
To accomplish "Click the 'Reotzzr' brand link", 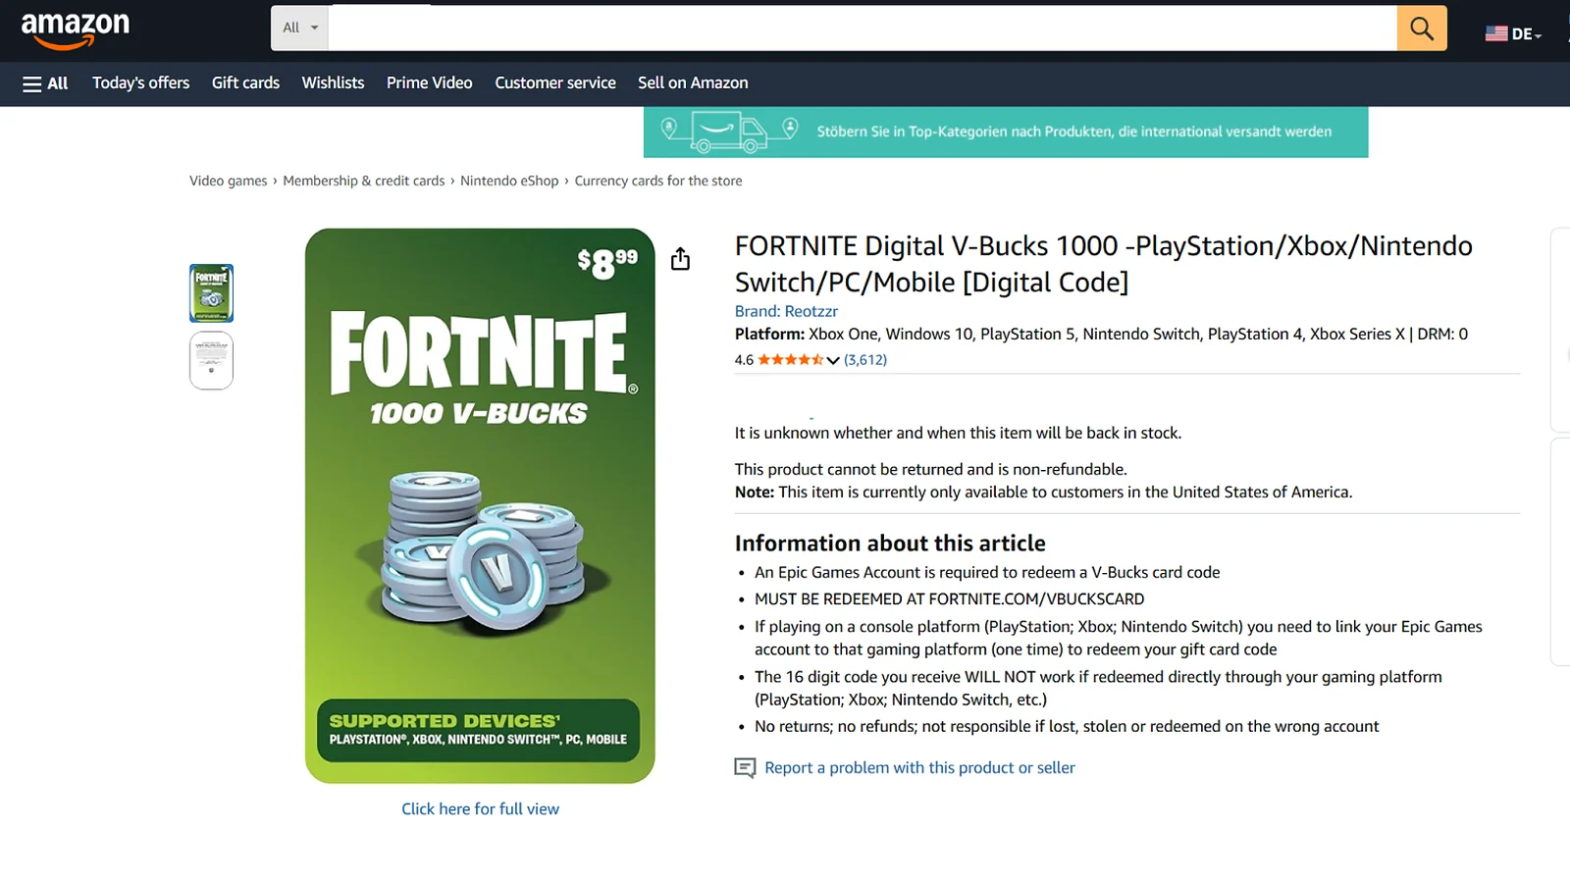I will (813, 311).
